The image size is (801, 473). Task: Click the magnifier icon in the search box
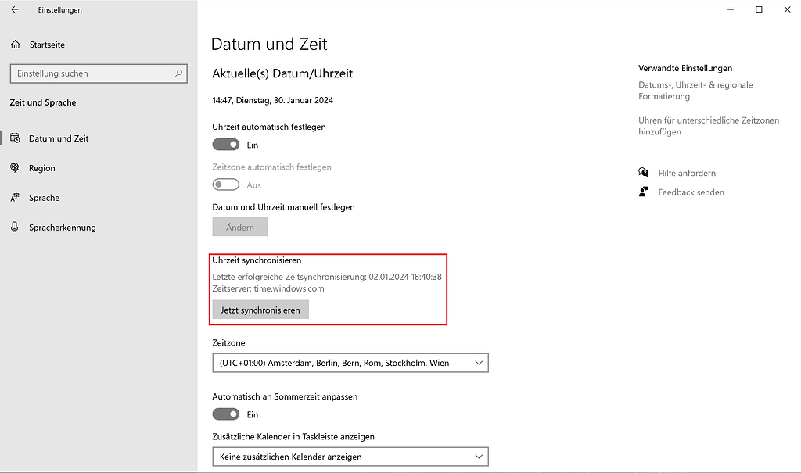coord(179,73)
